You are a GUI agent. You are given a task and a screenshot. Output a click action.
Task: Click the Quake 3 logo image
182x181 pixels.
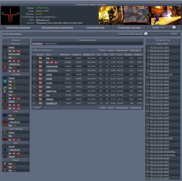[10, 15]
